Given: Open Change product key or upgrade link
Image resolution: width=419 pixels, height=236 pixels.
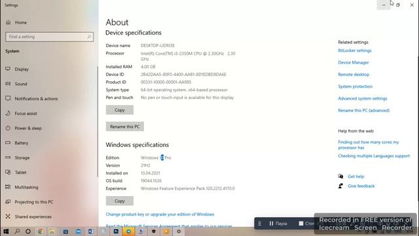Looking at the screenshot, I should [x=160, y=214].
